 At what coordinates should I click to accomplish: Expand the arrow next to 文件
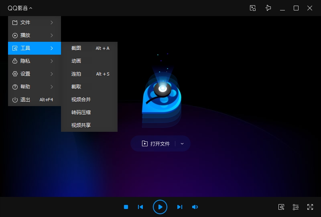(52, 23)
